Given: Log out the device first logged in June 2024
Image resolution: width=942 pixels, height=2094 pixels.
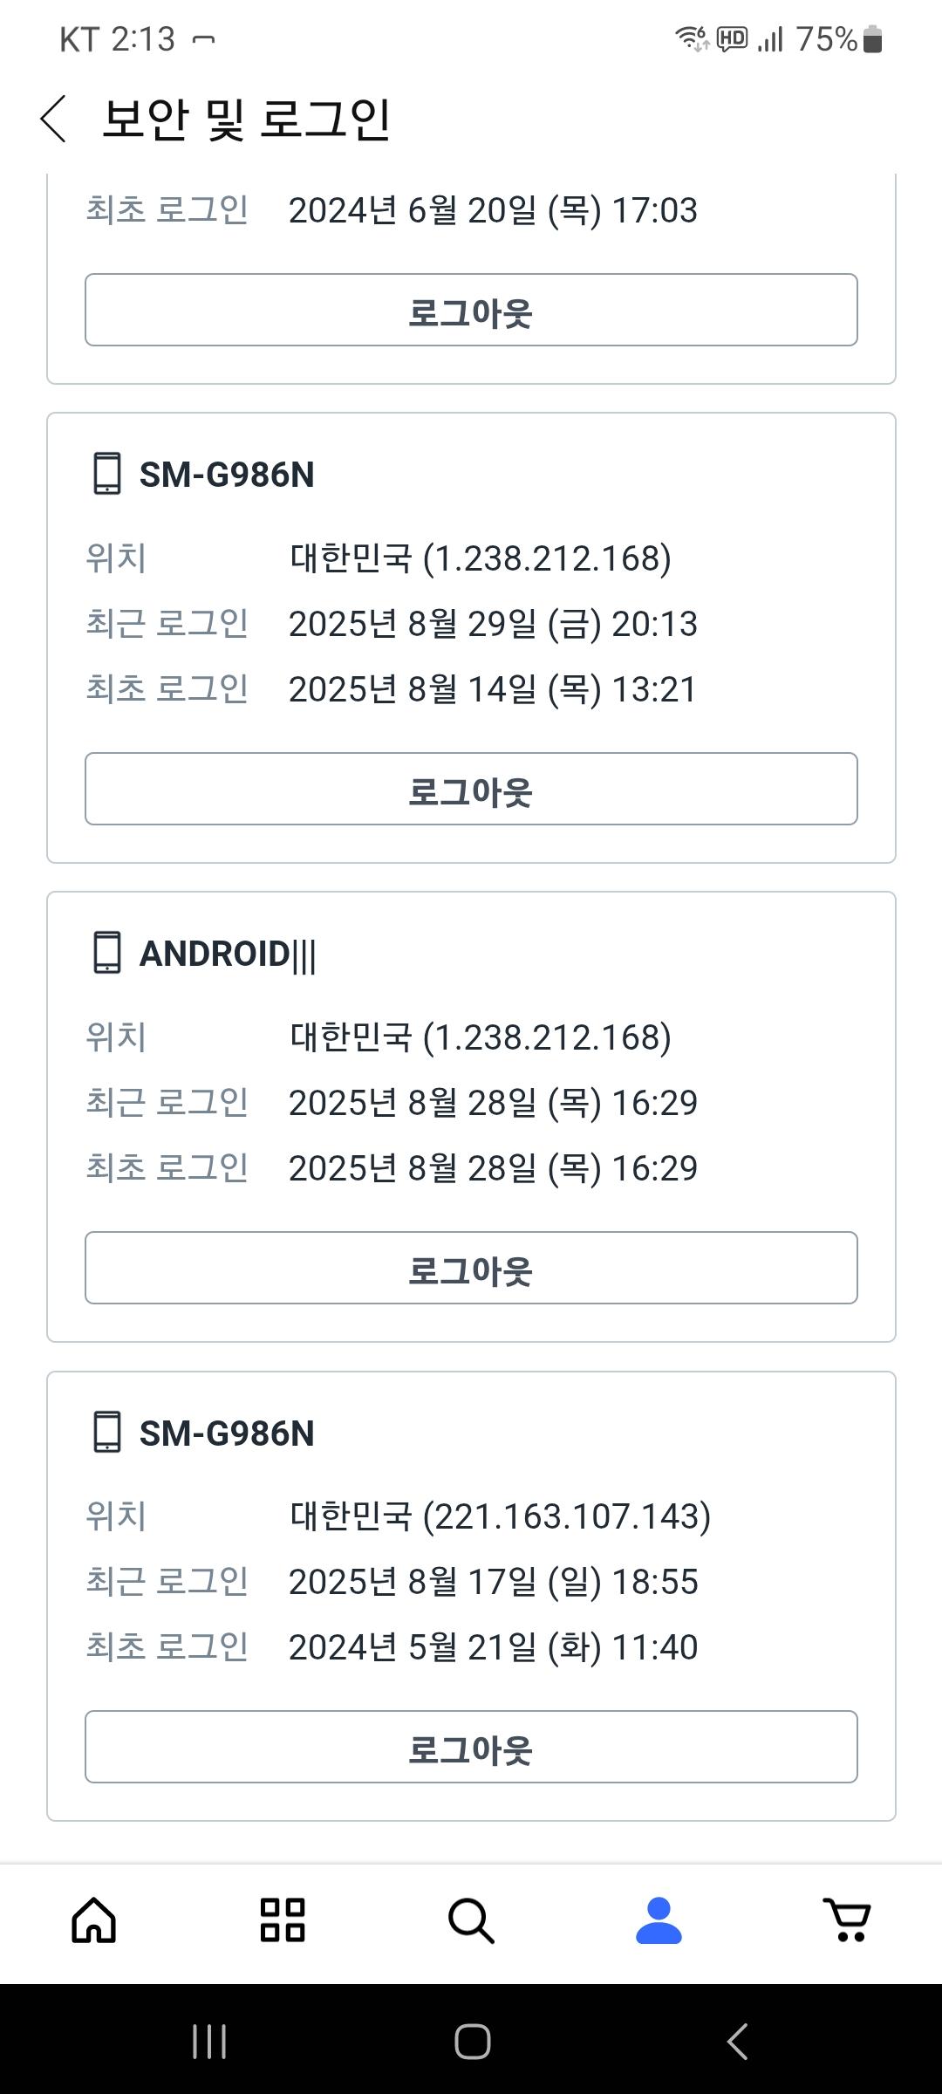Looking at the screenshot, I should 471,311.
